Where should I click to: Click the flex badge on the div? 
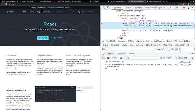pos(170,31)
